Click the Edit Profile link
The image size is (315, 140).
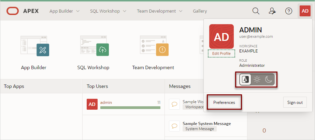point(221,53)
